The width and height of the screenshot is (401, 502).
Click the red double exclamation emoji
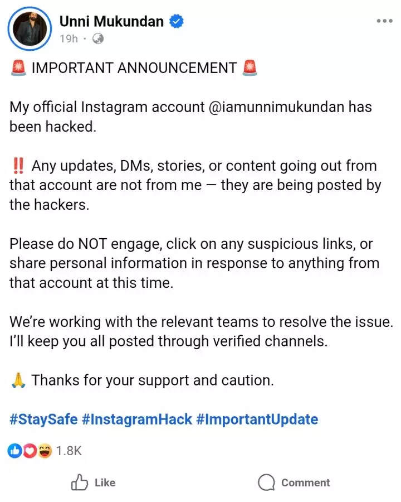pos(18,166)
